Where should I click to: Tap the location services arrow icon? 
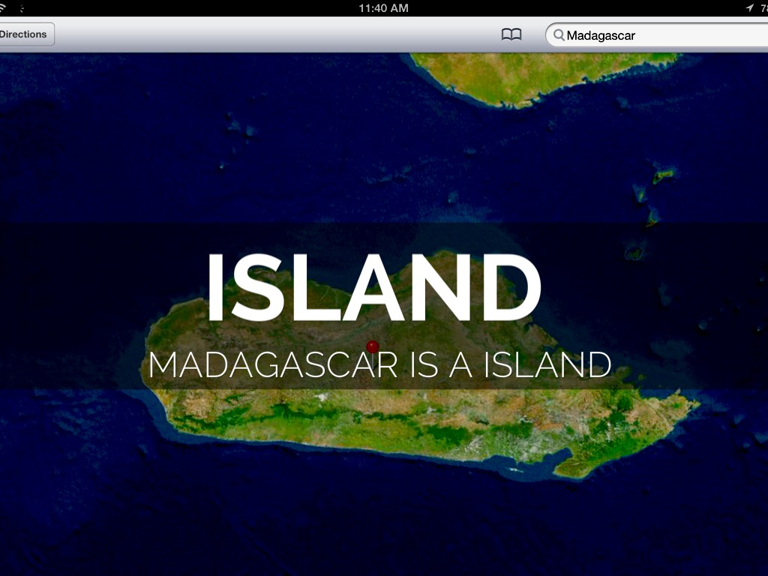pos(749,8)
